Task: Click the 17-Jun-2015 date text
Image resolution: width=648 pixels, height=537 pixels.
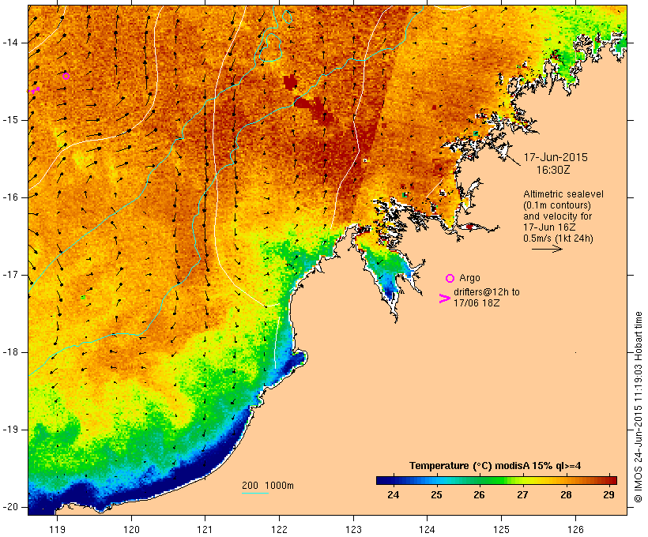Action: pos(556,157)
